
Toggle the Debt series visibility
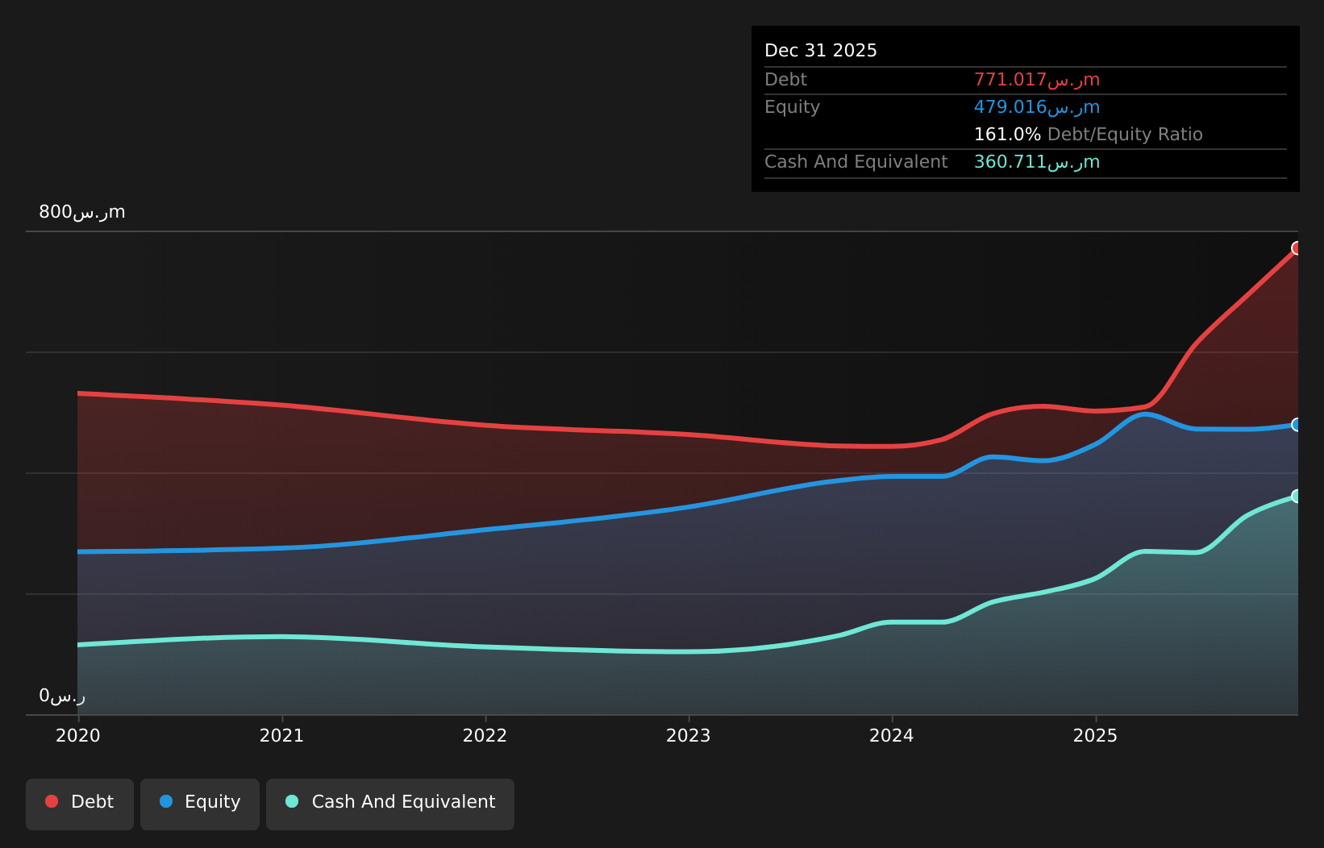tap(79, 803)
